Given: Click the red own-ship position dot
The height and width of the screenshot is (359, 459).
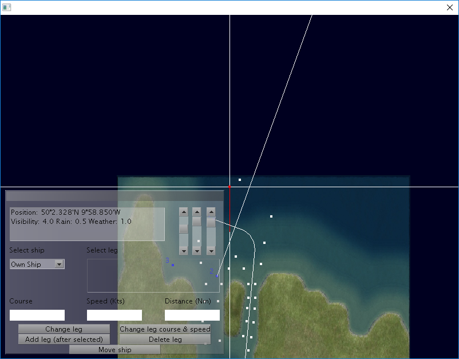Looking at the screenshot, I should (230, 187).
